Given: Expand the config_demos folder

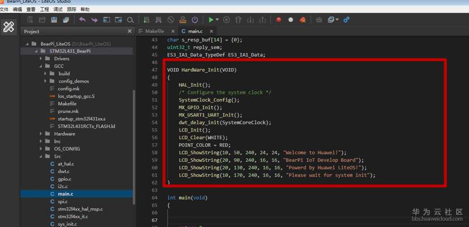Looking at the screenshot, I should point(45,81).
